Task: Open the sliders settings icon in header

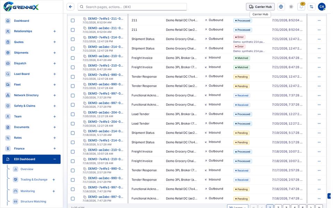Action: coord(311,7)
